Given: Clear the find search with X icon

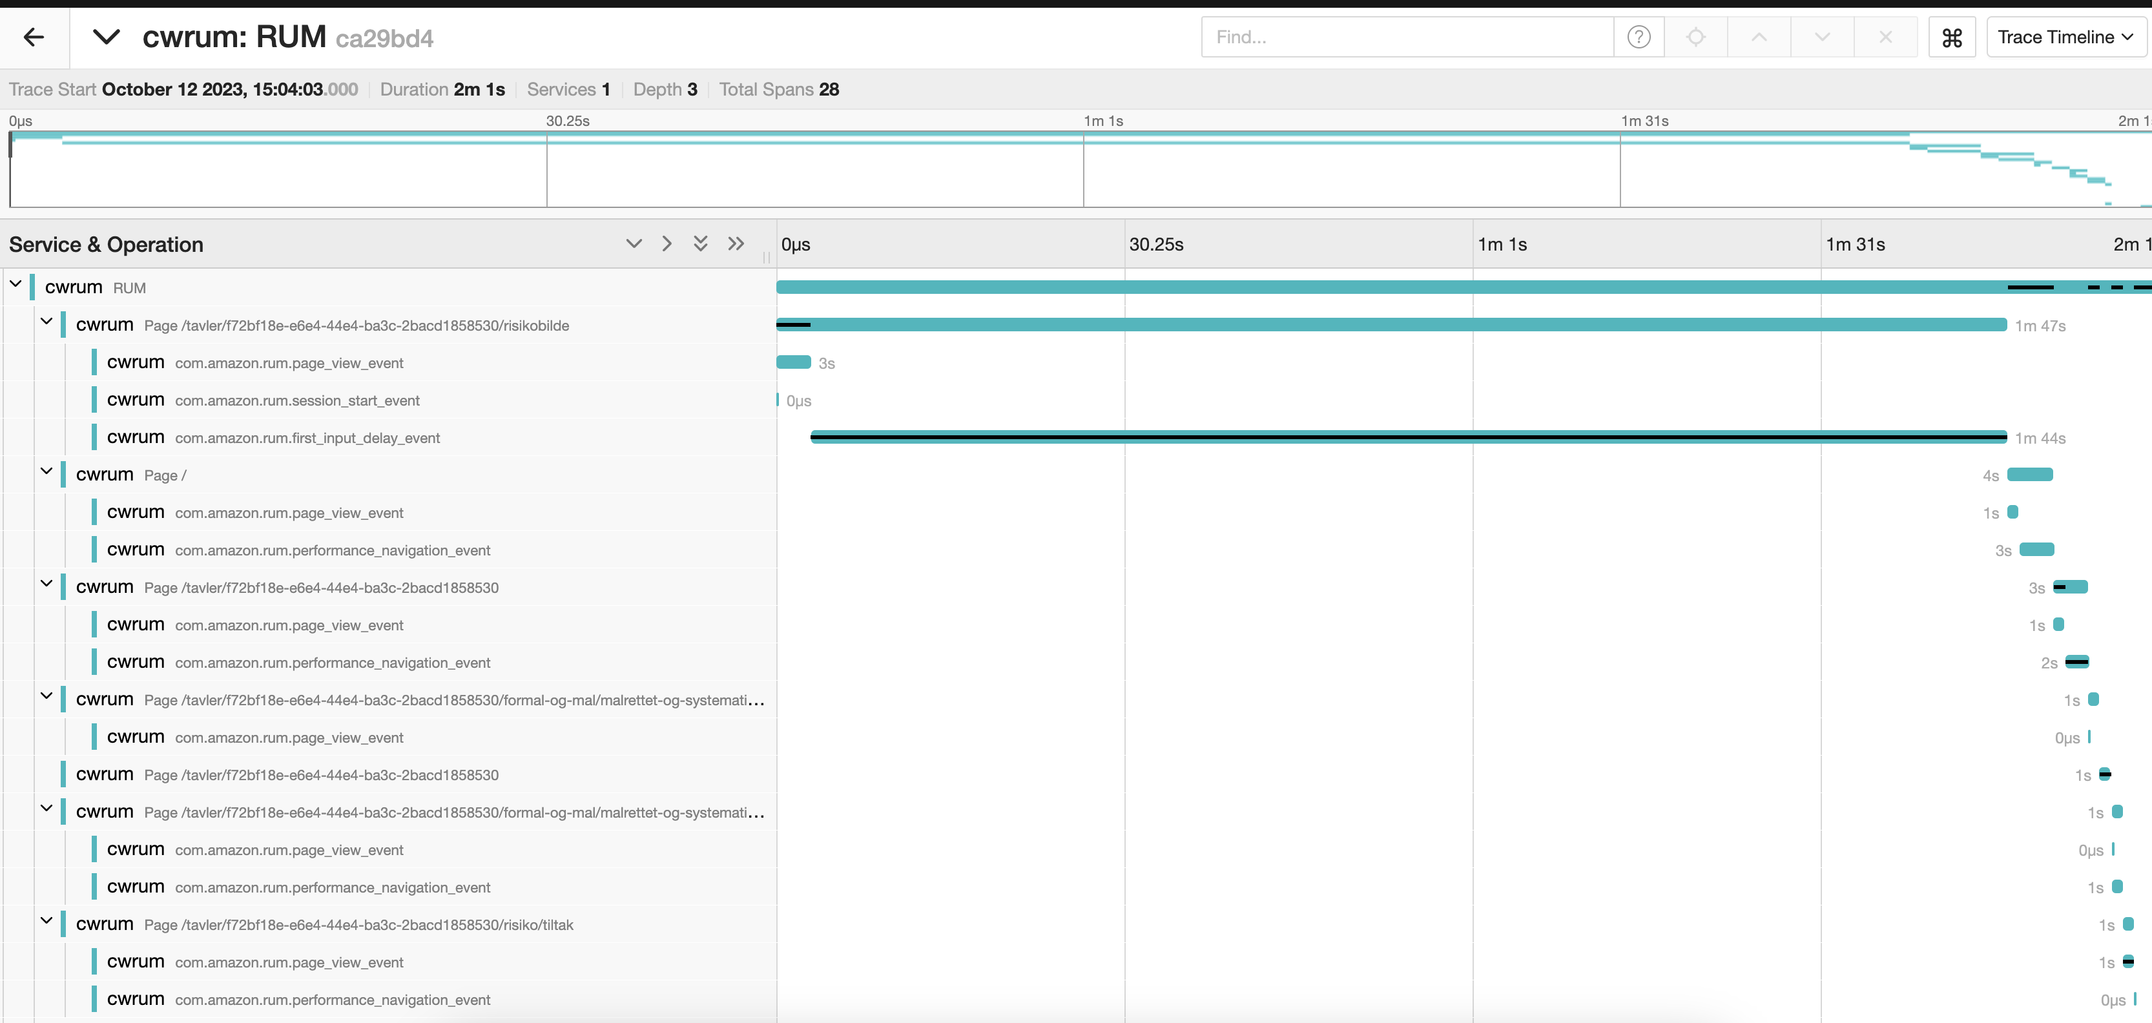Looking at the screenshot, I should pyautogui.click(x=1885, y=37).
